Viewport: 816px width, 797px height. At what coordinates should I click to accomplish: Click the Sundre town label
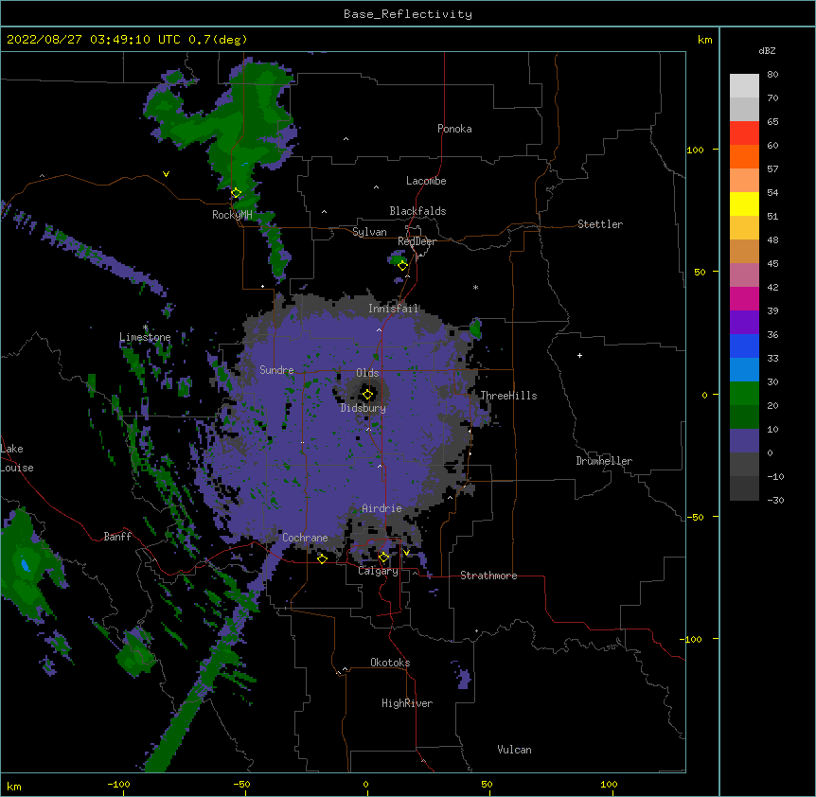276,370
